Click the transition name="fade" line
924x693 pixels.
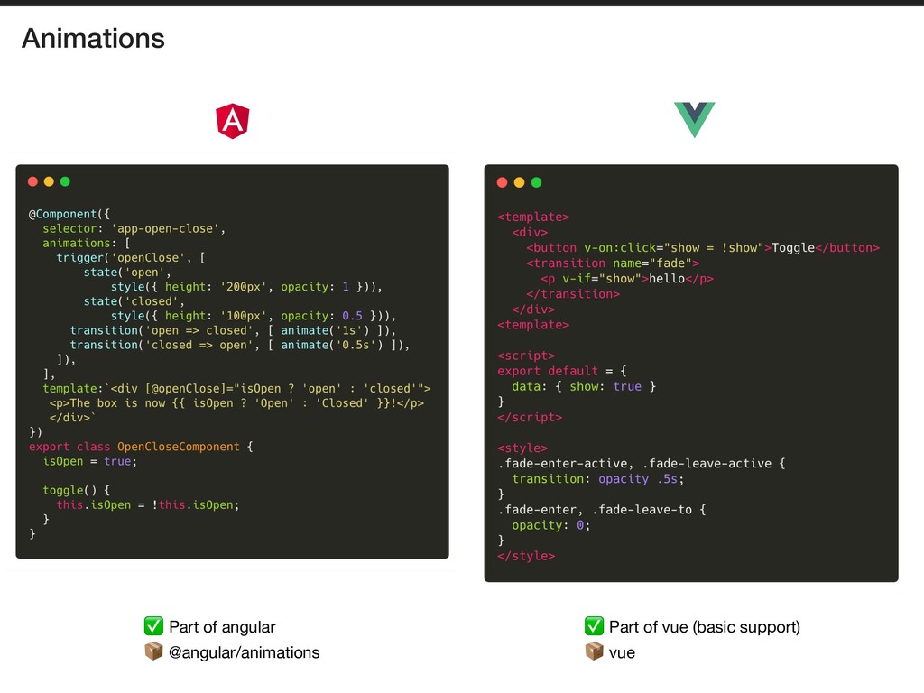coord(613,263)
